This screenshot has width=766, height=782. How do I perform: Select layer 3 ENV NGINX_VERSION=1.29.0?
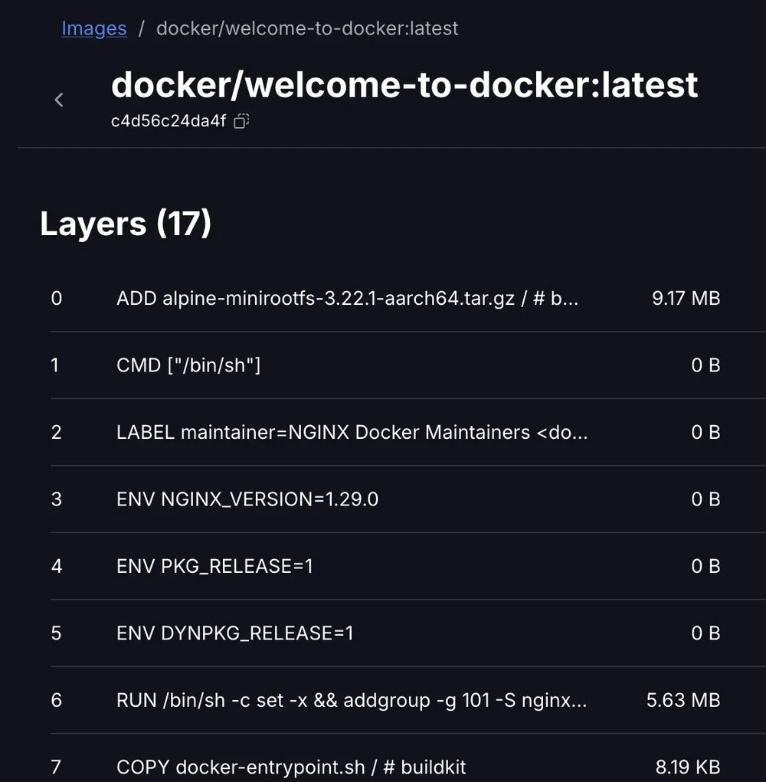coord(408,499)
